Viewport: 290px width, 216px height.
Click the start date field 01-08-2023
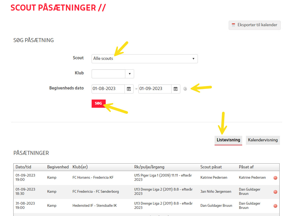coord(108,89)
